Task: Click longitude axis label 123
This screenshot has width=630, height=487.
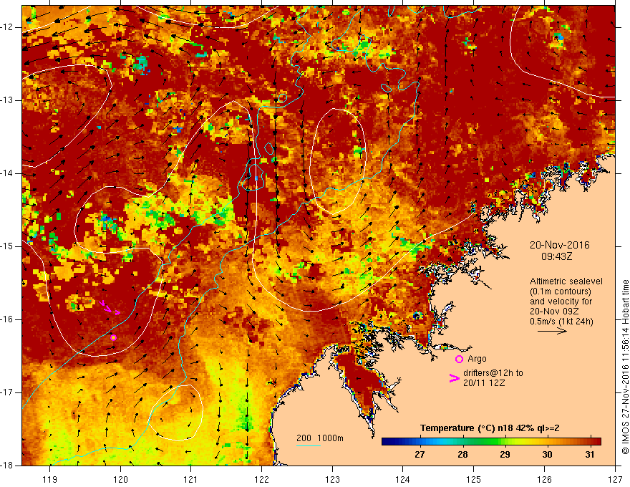Action: click(x=332, y=479)
